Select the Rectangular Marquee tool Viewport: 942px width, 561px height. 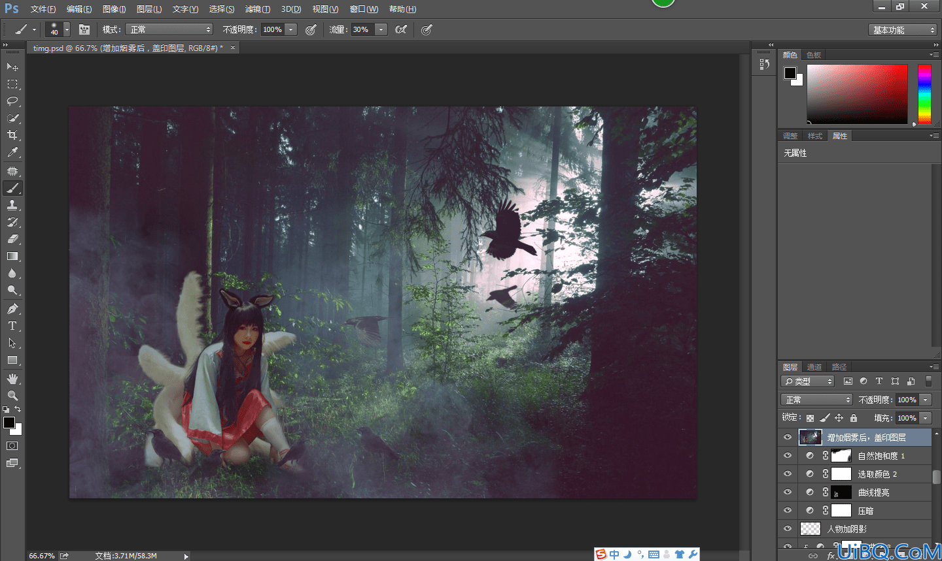coord(12,84)
